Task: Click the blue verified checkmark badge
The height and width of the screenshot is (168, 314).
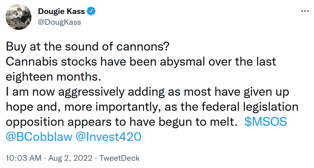Action: [x=91, y=11]
